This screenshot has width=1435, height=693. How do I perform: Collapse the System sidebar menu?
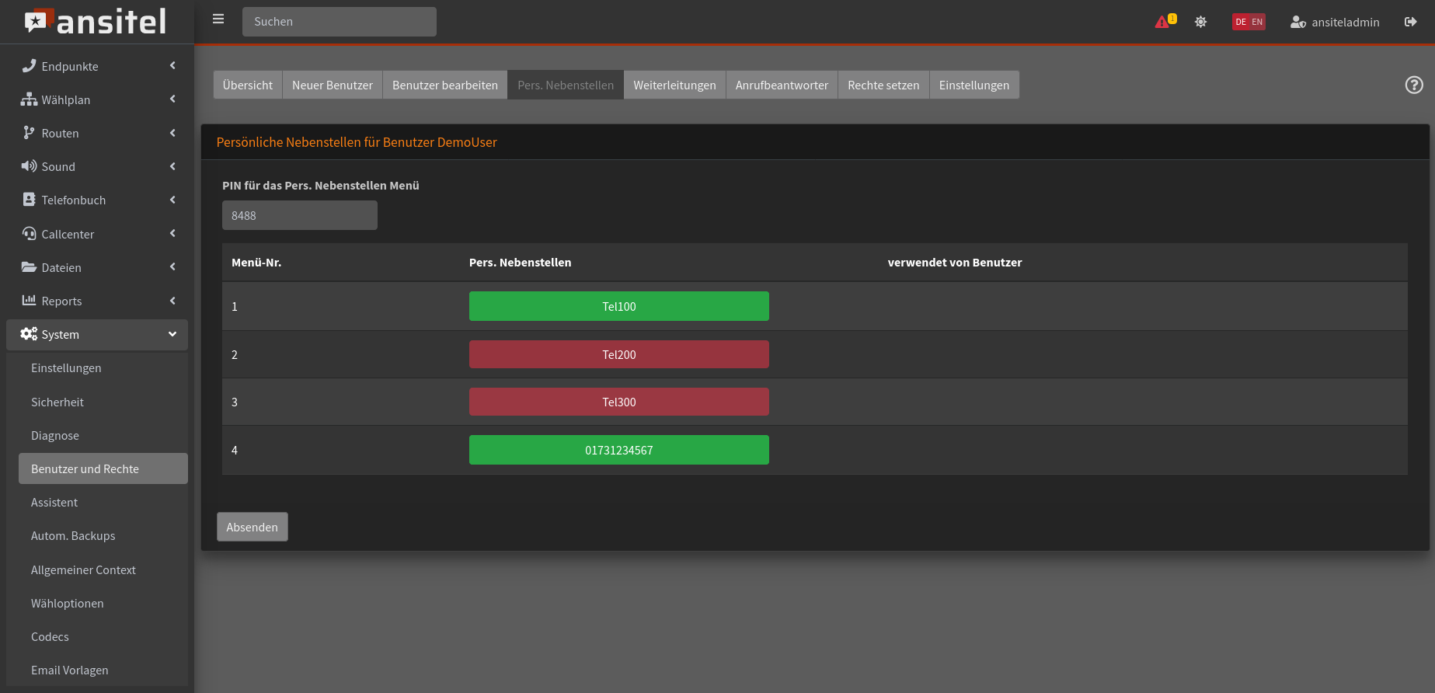coord(97,334)
